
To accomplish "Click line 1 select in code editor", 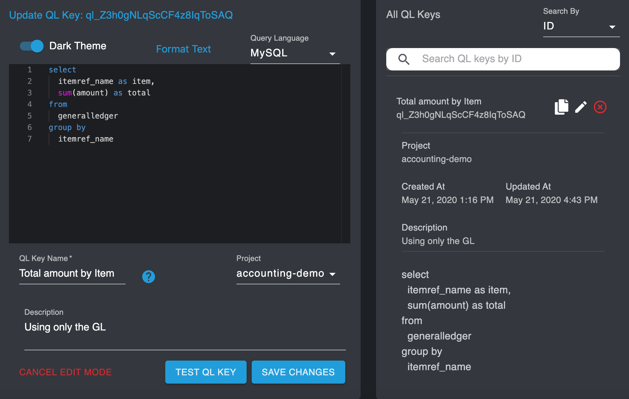I will coord(62,69).
